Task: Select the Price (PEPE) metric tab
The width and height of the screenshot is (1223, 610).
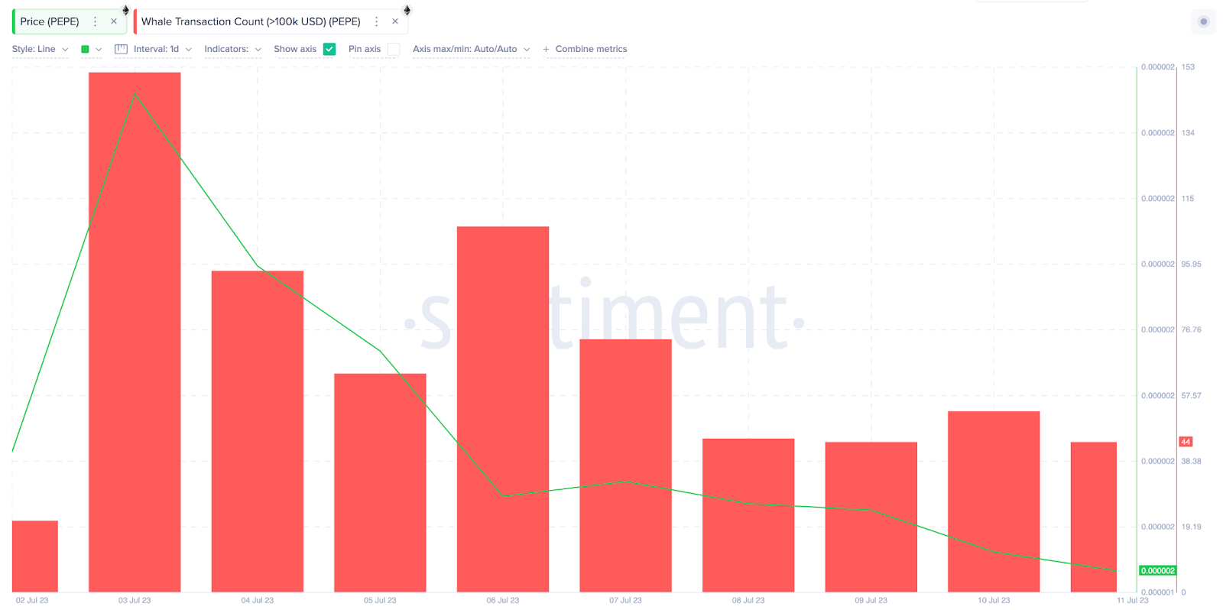Action: [50, 21]
